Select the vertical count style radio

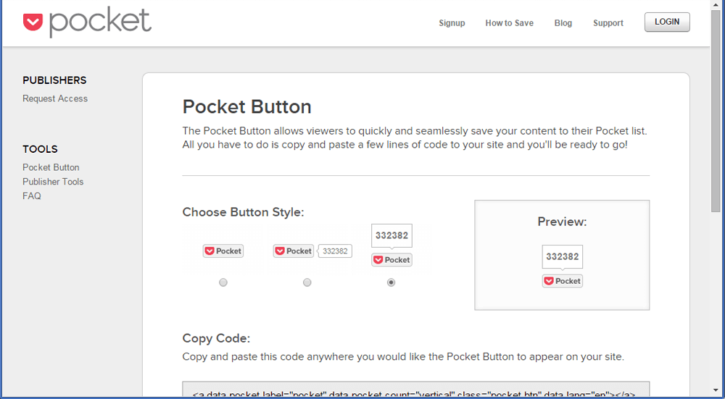391,282
